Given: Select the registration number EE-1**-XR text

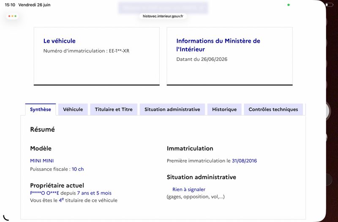Looking at the screenshot, I should tap(119, 51).
